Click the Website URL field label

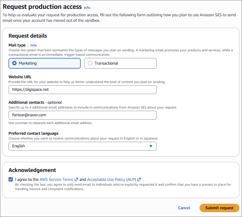tap(20, 77)
